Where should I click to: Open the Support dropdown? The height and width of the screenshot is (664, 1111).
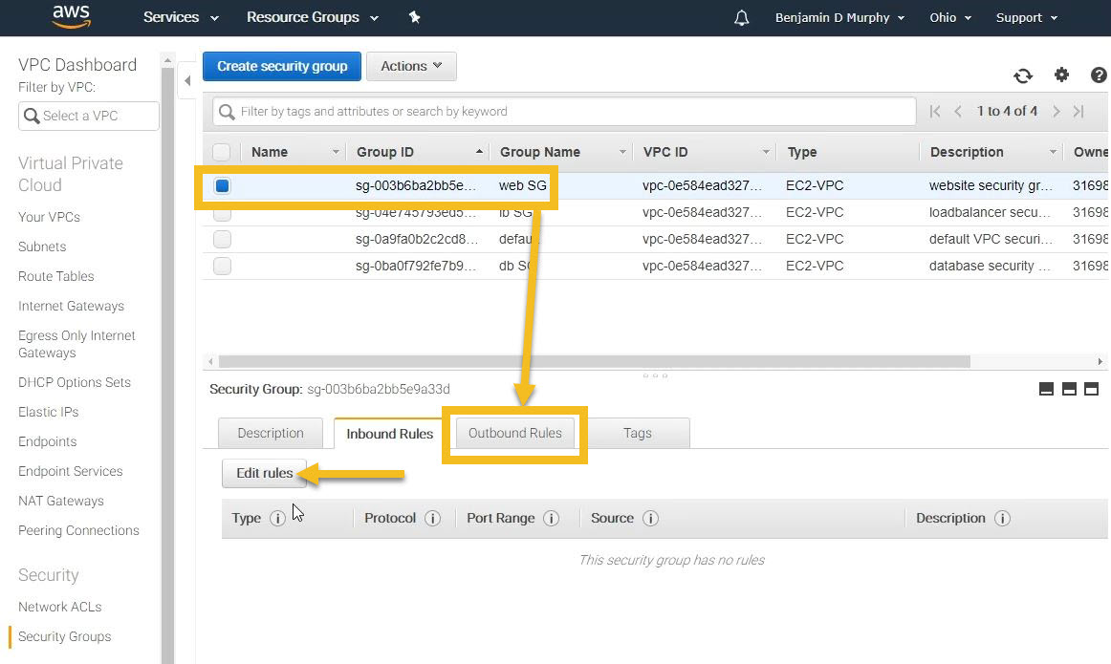coord(1027,18)
